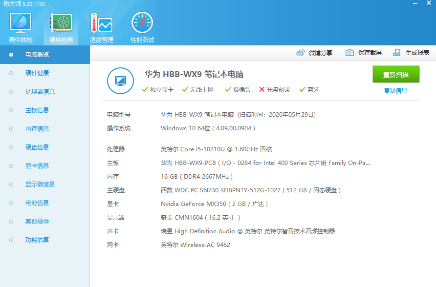Viewport: 436px width, 287px height.
Task: Click the computer monitor overview icon
Action: 120,81
